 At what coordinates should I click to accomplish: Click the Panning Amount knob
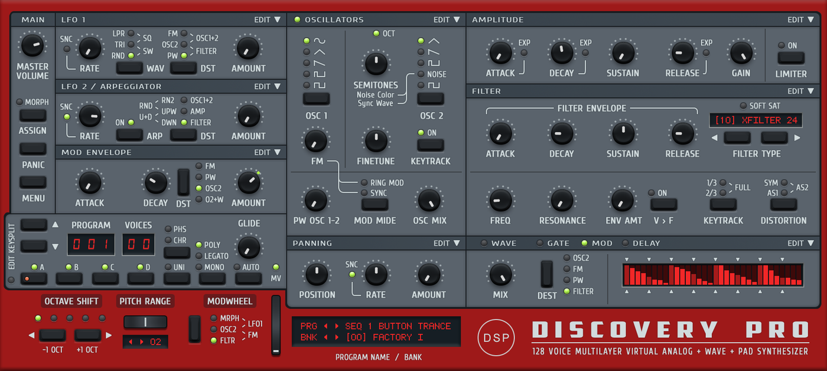(x=429, y=274)
